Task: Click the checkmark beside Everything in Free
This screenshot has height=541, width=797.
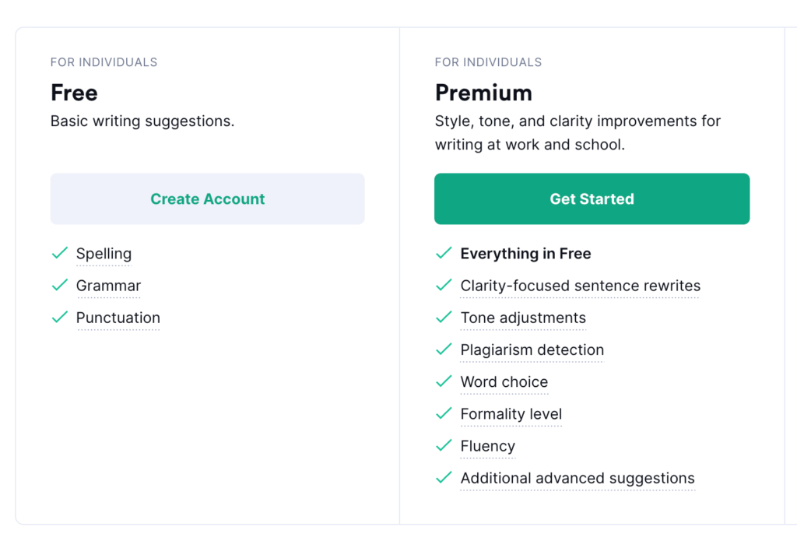Action: pyautogui.click(x=444, y=253)
